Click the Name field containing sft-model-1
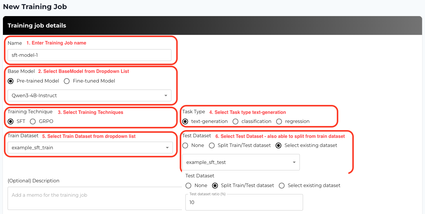 [89, 55]
